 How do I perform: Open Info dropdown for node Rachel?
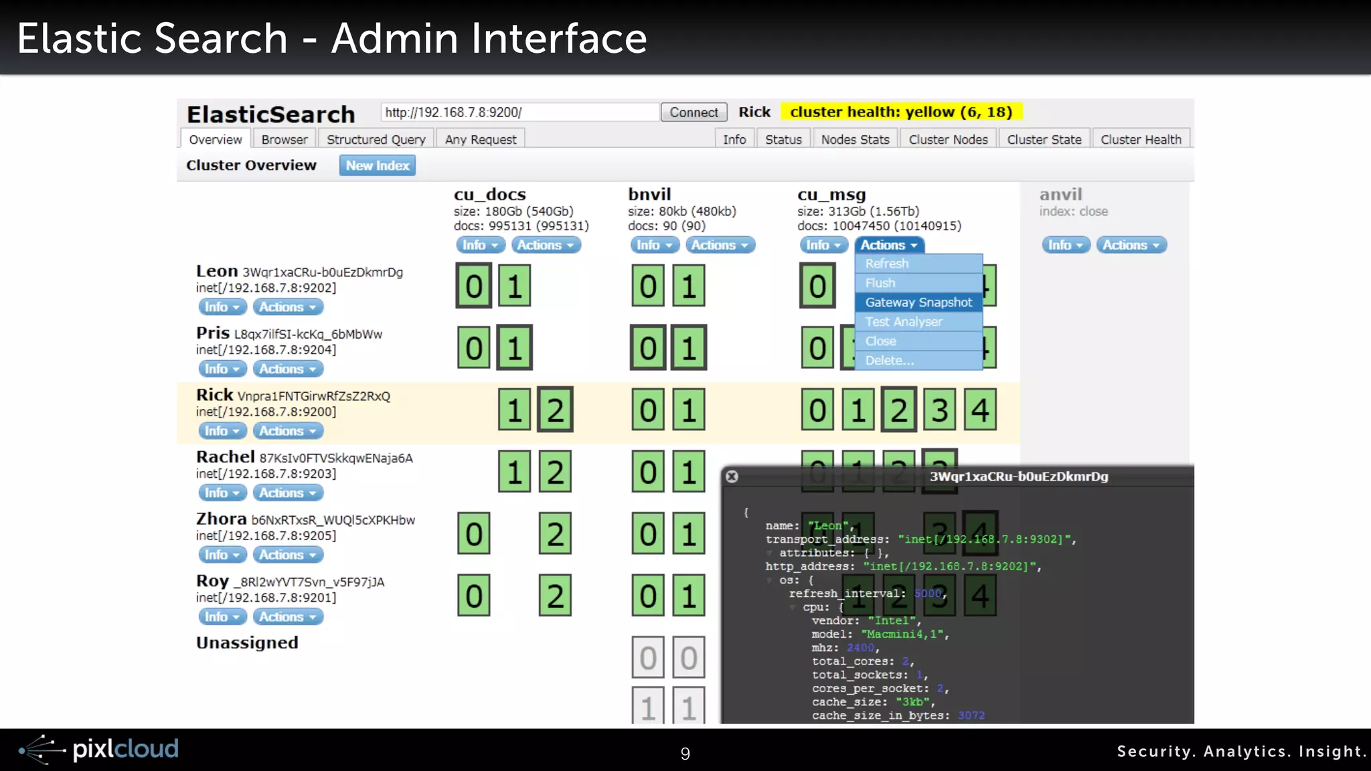(x=222, y=493)
